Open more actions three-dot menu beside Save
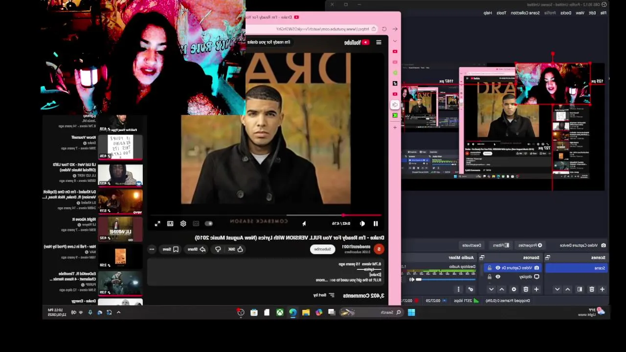 click(152, 249)
